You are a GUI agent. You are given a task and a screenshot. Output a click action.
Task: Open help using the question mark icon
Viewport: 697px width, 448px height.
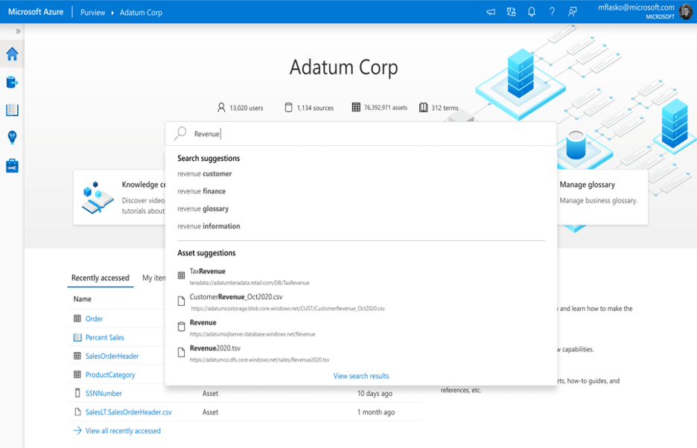coord(553,12)
